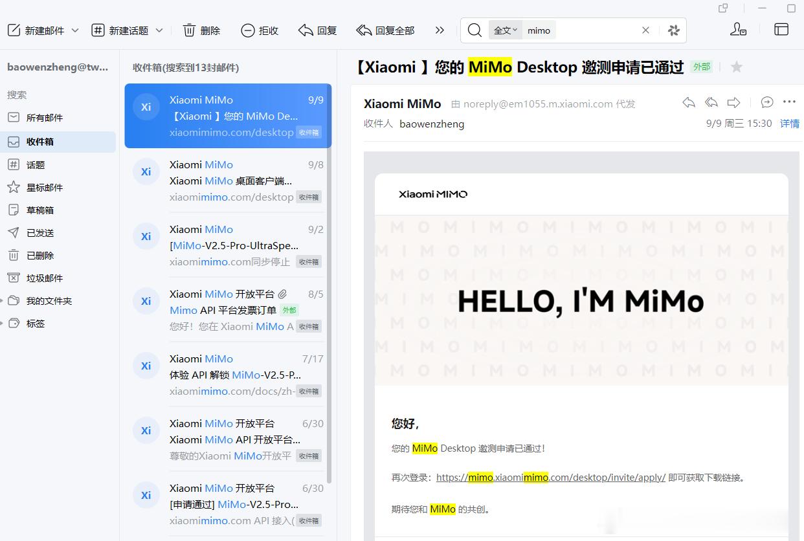Open the mimo.xiaomimimo.com/desktop/invite/apply link
Image resolution: width=804 pixels, height=541 pixels.
[551, 478]
